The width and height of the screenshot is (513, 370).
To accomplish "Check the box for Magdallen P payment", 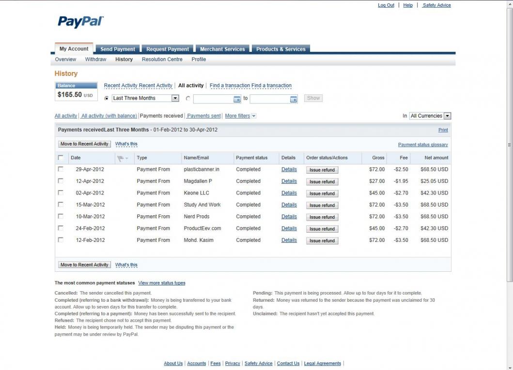I will [x=61, y=181].
